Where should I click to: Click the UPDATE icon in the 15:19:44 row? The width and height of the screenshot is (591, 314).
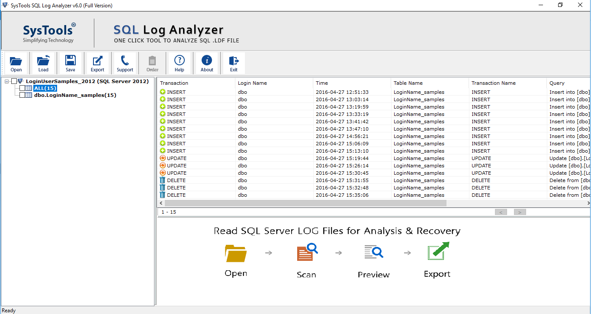pos(163,158)
